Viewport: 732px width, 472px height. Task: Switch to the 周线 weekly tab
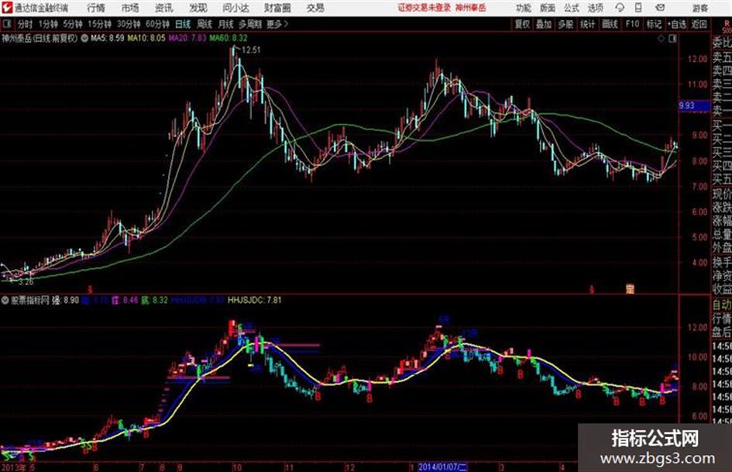[x=204, y=24]
